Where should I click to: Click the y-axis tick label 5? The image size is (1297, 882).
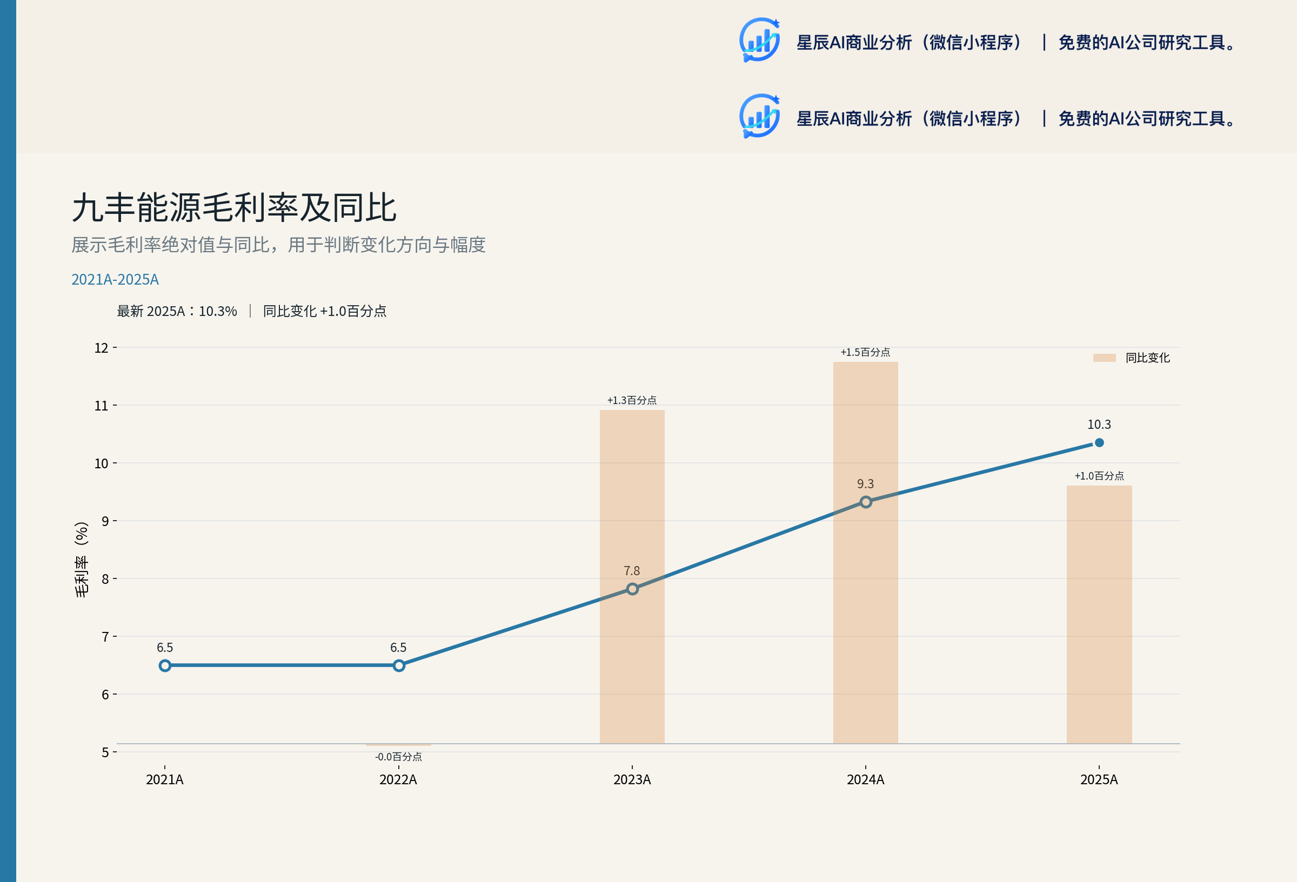coord(105,752)
